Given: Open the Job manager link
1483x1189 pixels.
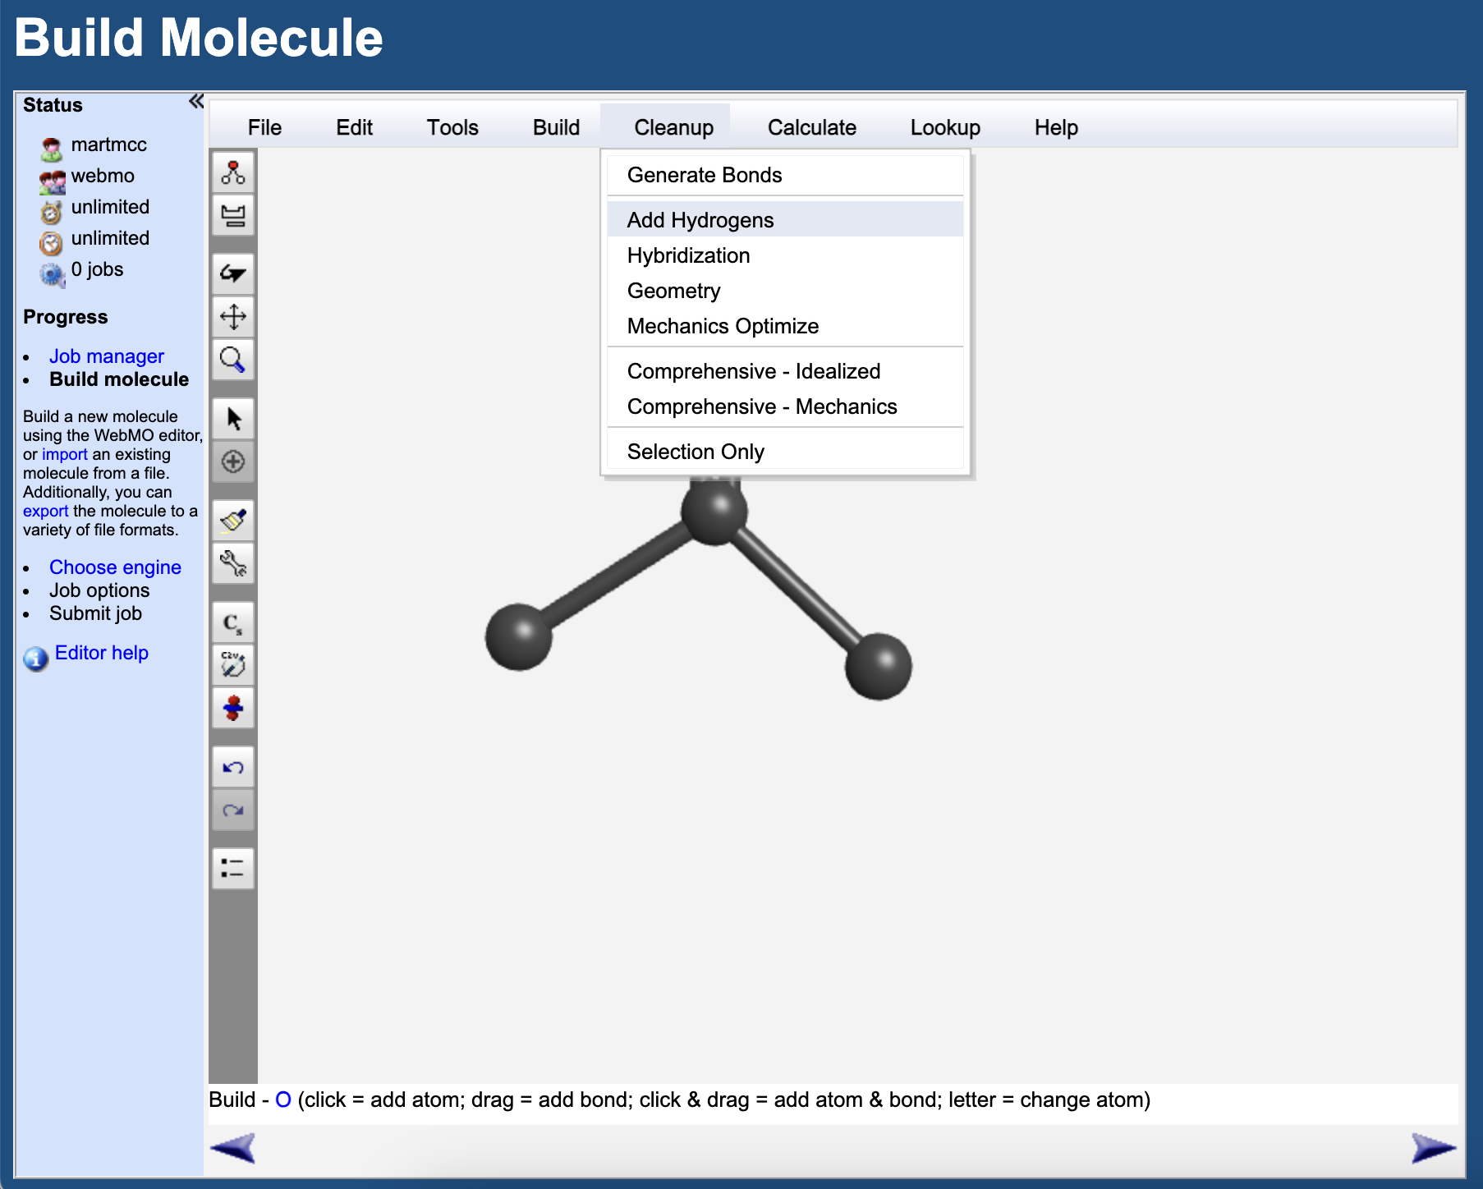Looking at the screenshot, I should tap(106, 356).
